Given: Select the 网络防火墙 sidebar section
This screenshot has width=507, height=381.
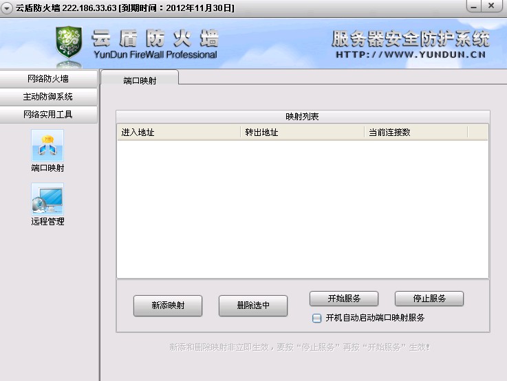Looking at the screenshot, I should pyautogui.click(x=48, y=79).
